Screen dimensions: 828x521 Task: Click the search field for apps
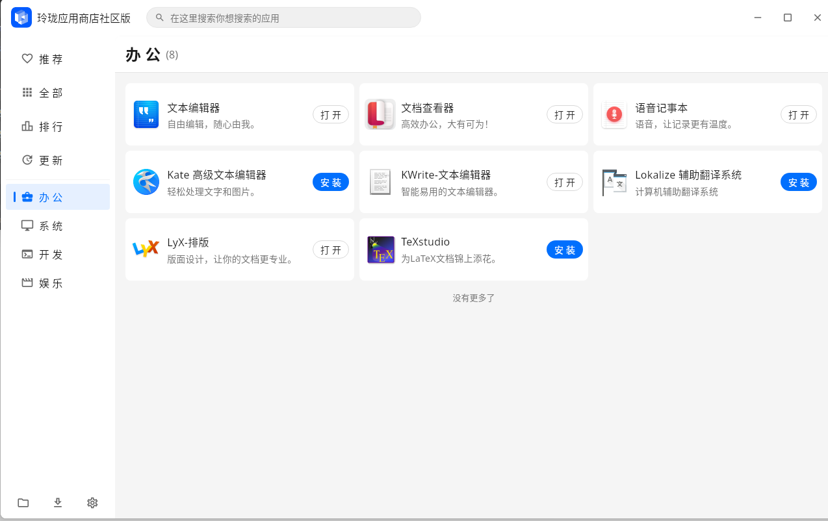[x=283, y=18]
